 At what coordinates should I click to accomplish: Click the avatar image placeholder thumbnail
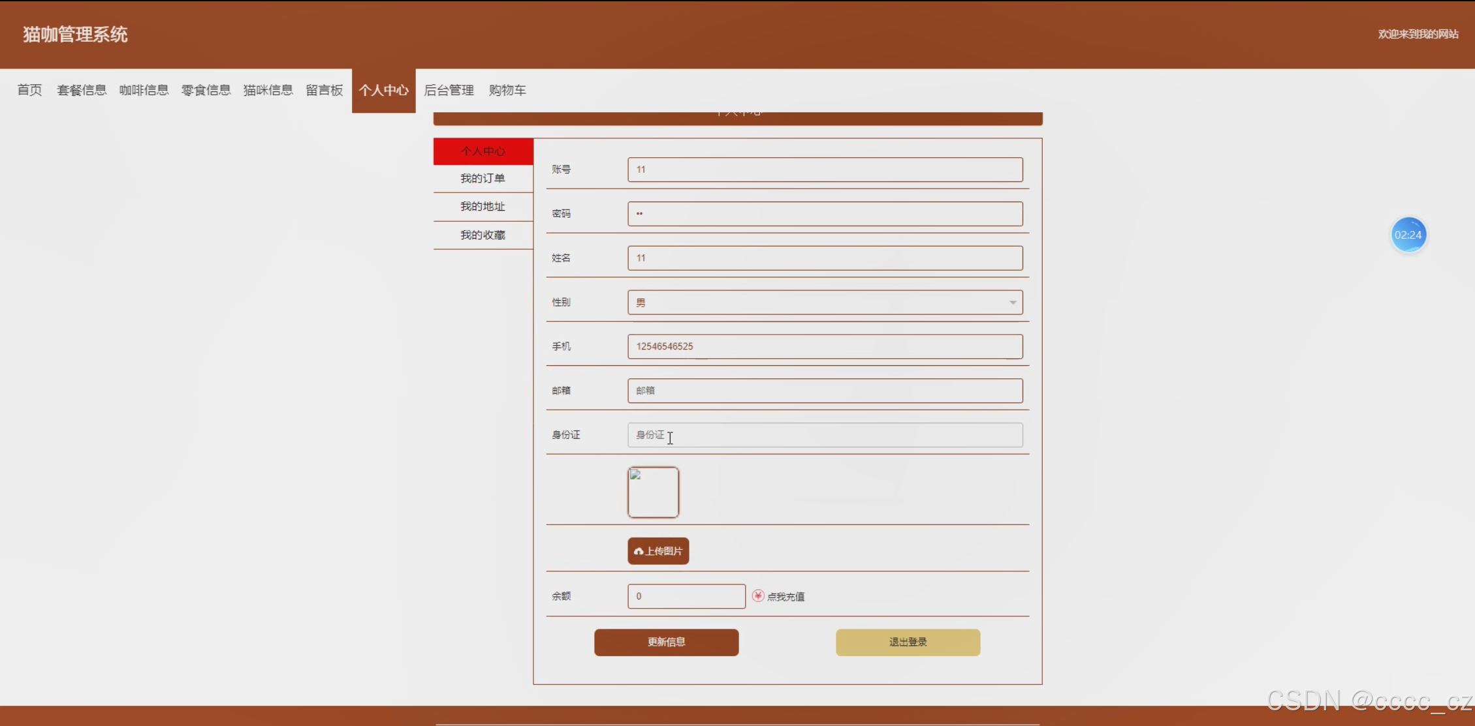[653, 492]
